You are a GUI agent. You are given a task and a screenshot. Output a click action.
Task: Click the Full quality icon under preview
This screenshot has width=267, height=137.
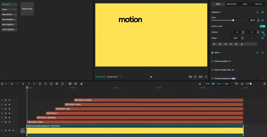click(x=190, y=77)
